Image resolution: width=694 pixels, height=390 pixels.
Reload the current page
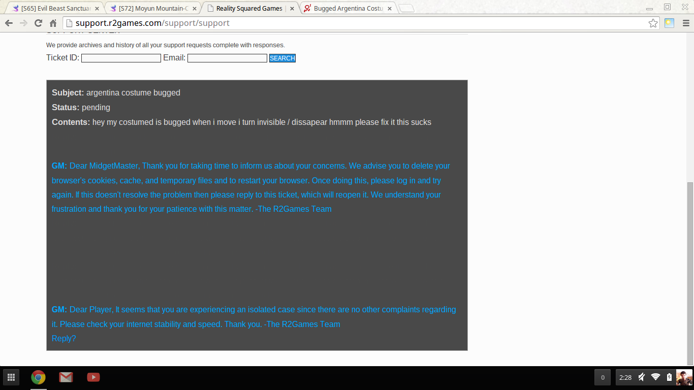[x=38, y=23]
